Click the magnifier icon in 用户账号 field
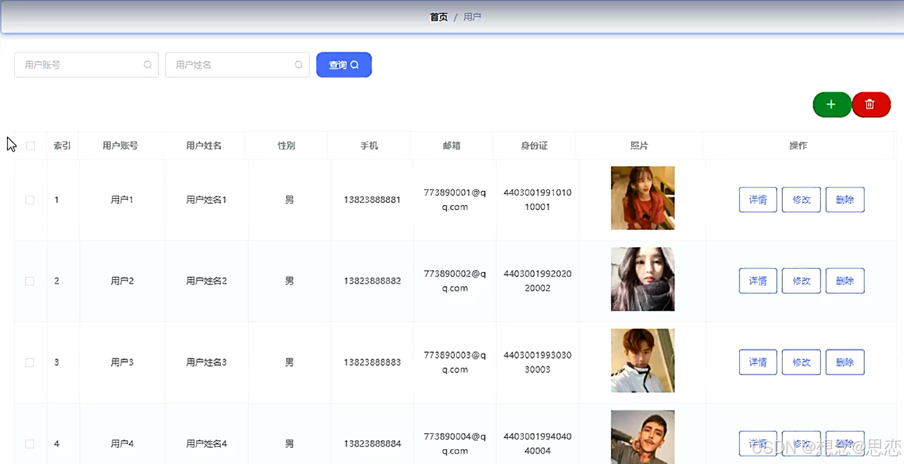Image resolution: width=904 pixels, height=464 pixels. coord(148,65)
